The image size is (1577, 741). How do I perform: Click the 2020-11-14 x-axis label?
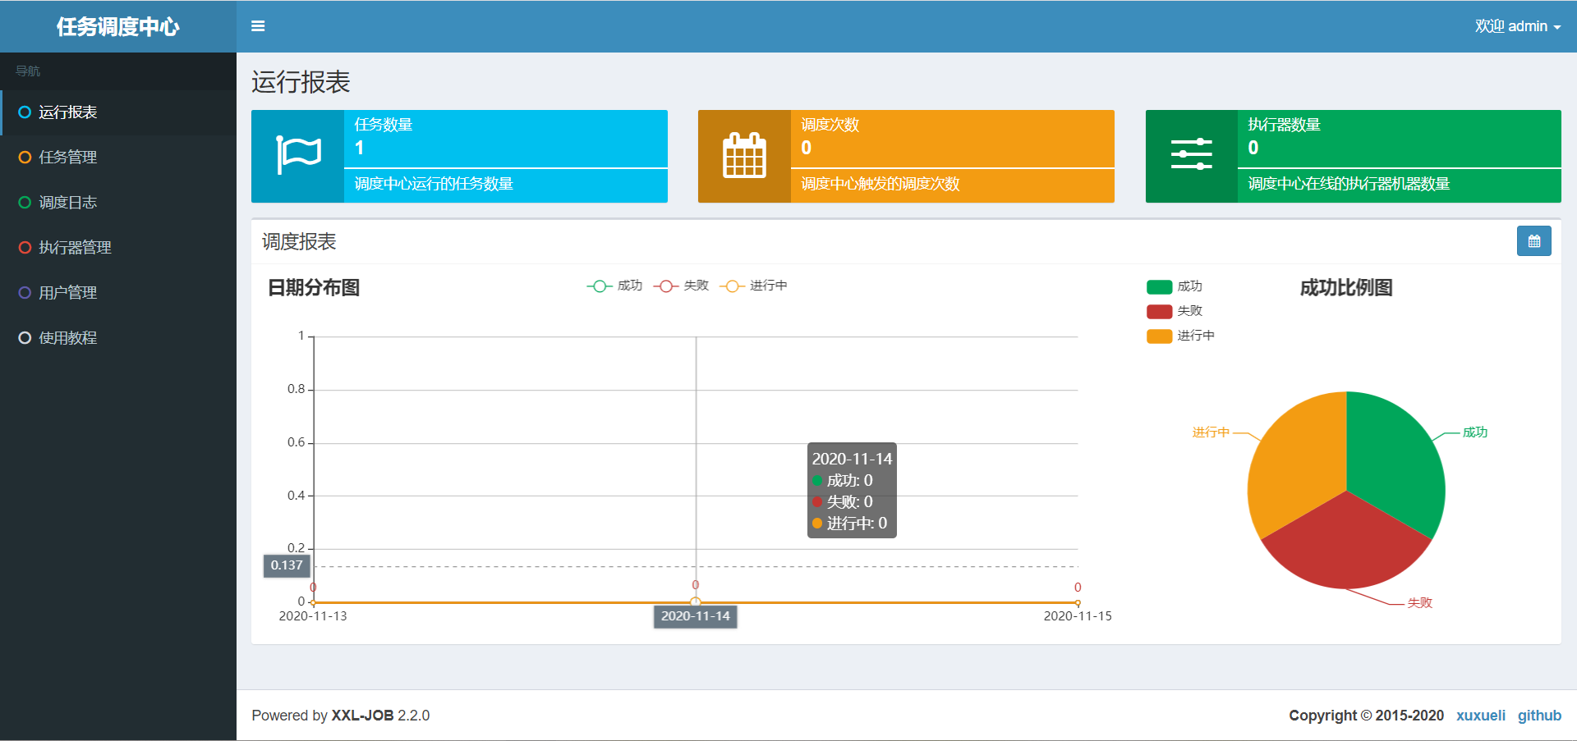(696, 616)
